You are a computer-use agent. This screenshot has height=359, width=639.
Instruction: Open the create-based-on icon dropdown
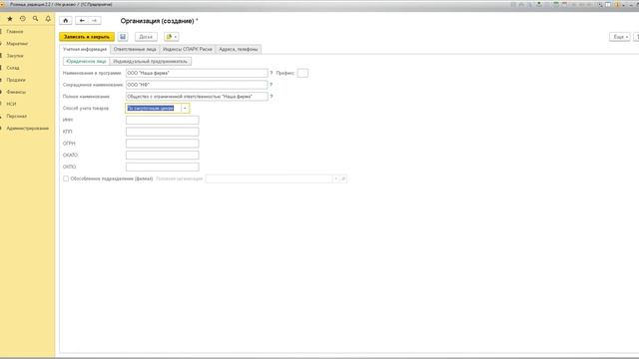(x=172, y=37)
